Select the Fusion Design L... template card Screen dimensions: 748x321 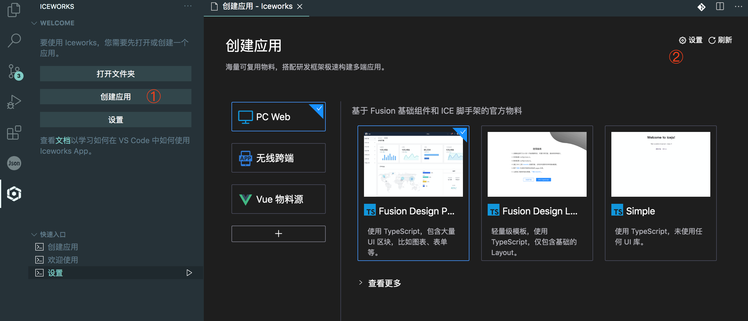tap(537, 193)
